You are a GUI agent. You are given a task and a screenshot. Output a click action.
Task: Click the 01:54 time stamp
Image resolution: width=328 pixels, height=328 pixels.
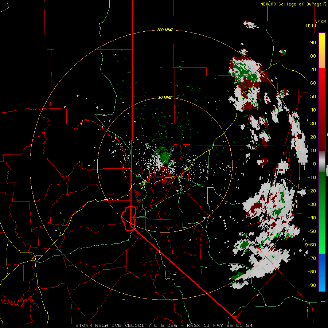tap(245, 325)
